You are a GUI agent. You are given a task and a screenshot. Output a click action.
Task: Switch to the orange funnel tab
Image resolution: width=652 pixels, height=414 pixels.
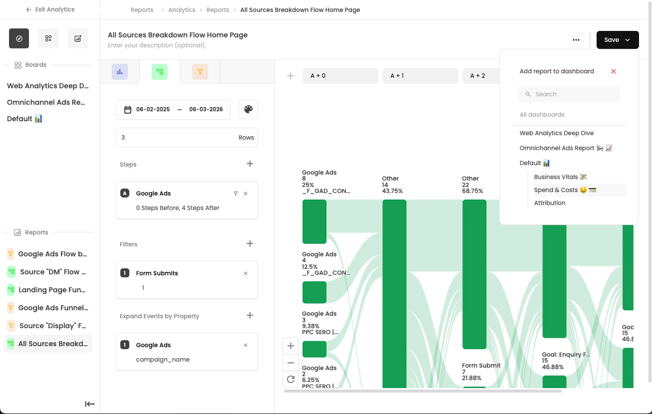pyautogui.click(x=200, y=72)
